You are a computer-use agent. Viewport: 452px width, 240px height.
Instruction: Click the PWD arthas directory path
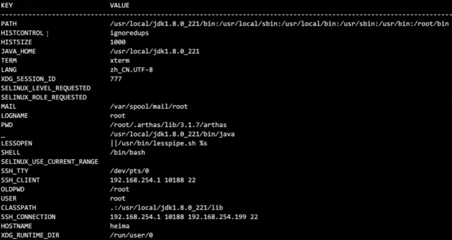pos(169,125)
